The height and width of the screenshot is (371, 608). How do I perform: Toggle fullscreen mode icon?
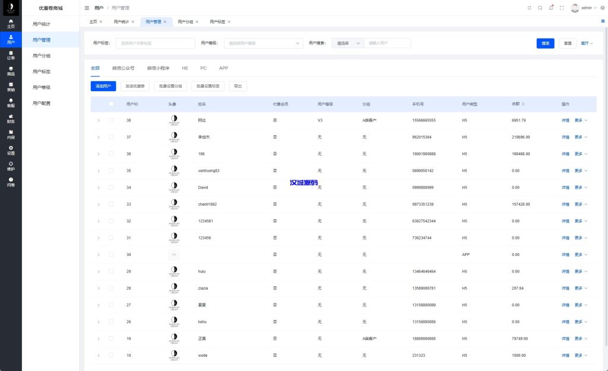pyautogui.click(x=562, y=8)
